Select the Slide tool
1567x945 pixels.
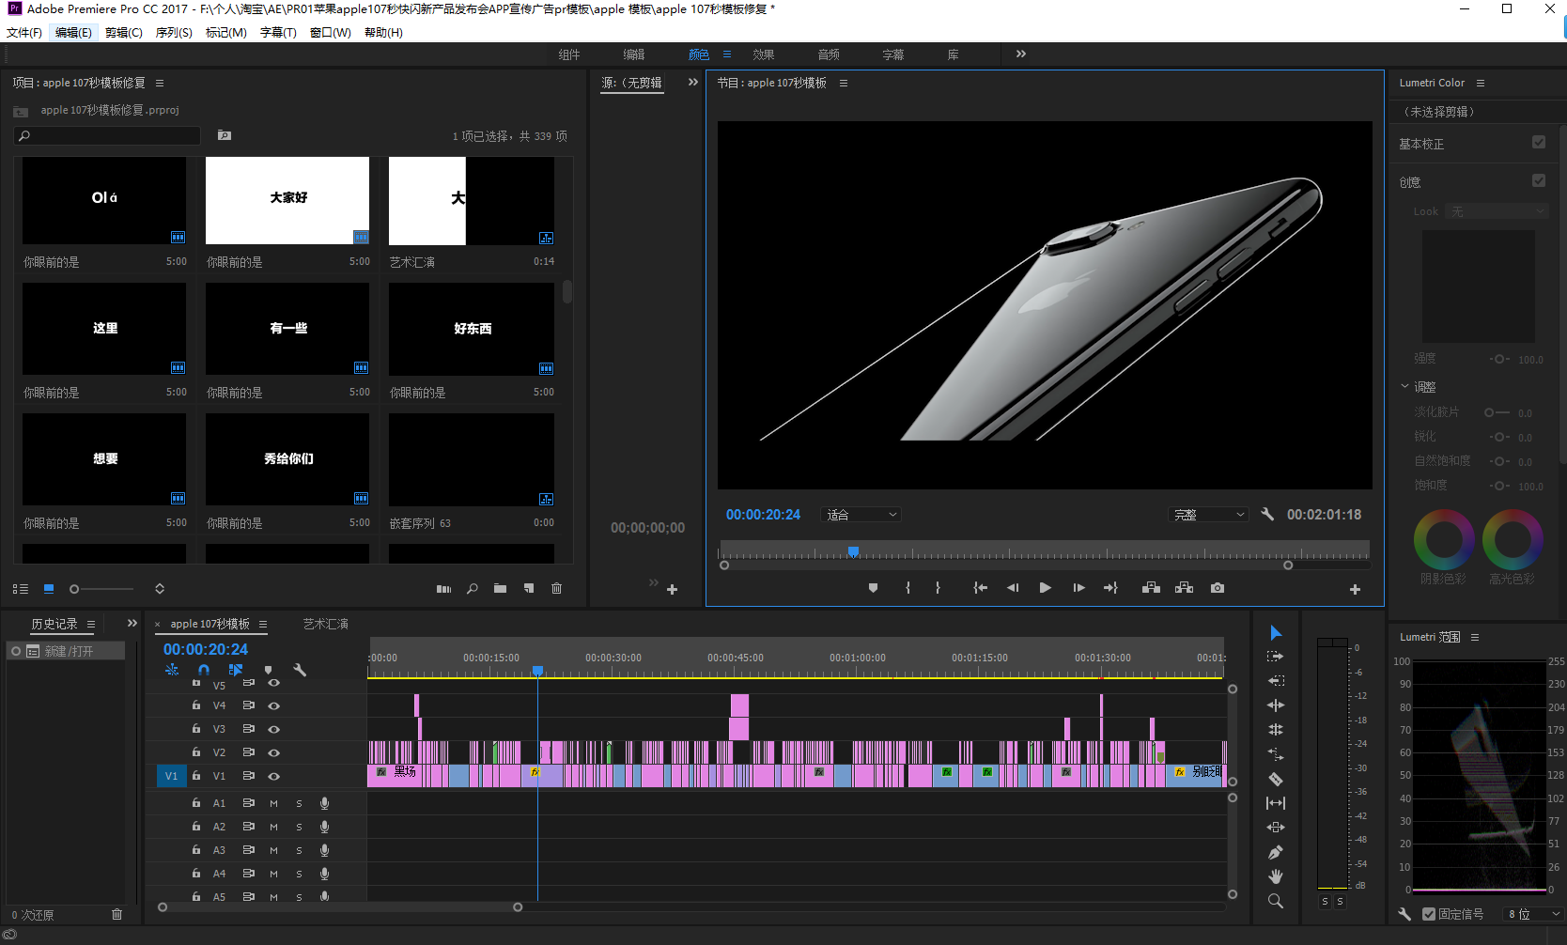coord(1276,828)
